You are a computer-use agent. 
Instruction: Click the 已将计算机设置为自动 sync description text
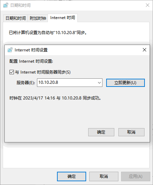coord(48,33)
